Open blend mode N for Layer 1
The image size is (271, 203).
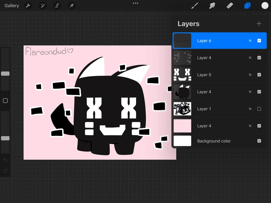point(250,109)
